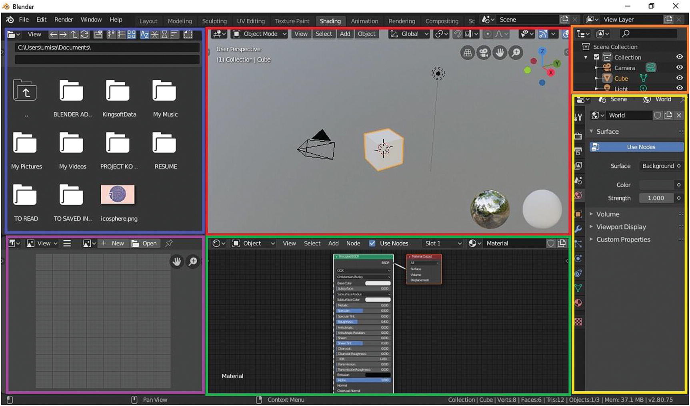Image resolution: width=690 pixels, height=406 pixels.
Task: Open shader type Object dropdown
Action: click(254, 243)
